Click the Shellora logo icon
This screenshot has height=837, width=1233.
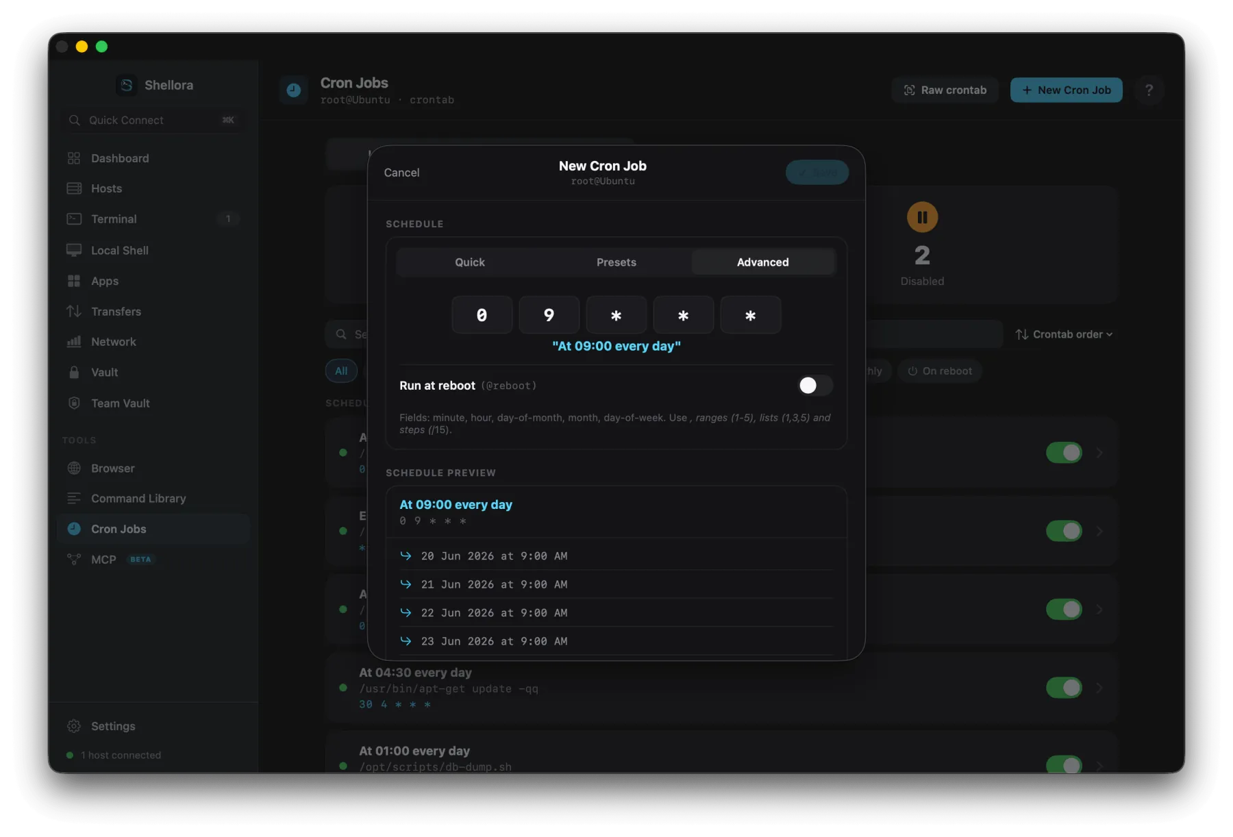pyautogui.click(x=127, y=85)
